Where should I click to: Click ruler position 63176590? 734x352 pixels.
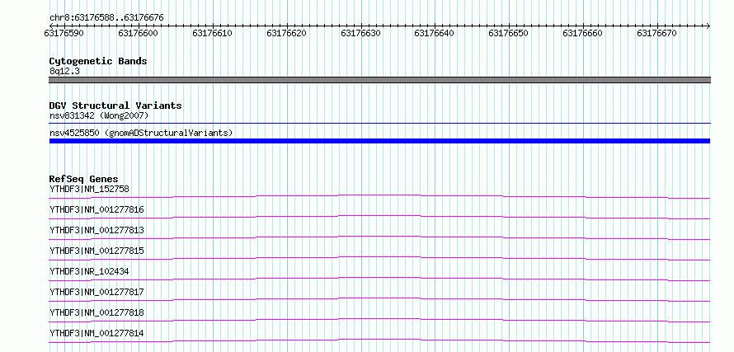(64, 33)
